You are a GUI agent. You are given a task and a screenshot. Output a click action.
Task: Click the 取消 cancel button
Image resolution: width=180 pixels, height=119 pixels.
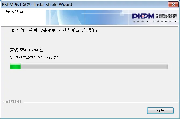(160, 111)
